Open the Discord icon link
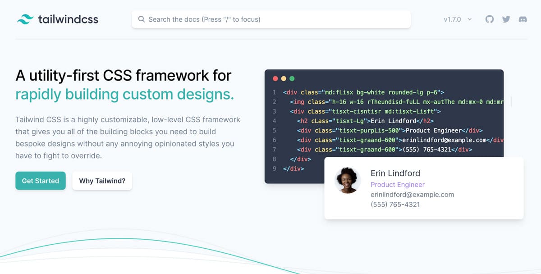This screenshot has height=274, width=541. tap(523, 19)
